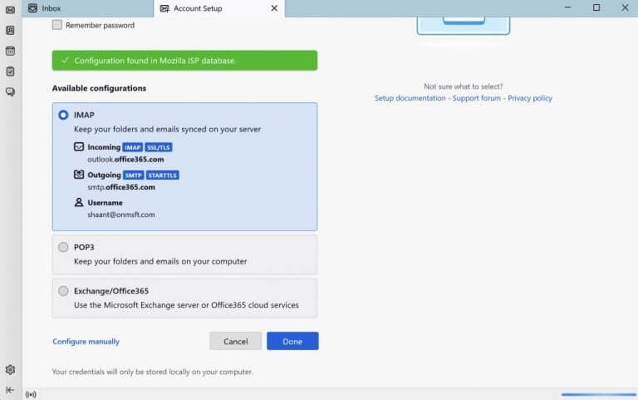Open the Tasks sidebar icon
Image resolution: width=638 pixels, height=400 pixels.
(x=10, y=72)
